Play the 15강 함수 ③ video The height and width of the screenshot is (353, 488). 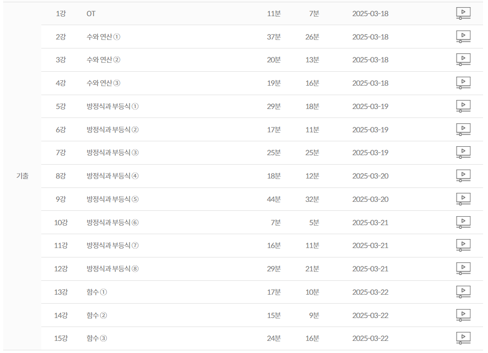463,338
